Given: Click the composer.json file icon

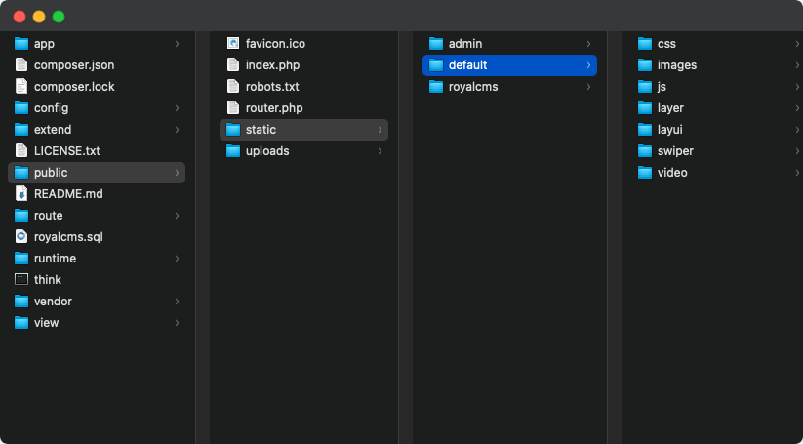Looking at the screenshot, I should pyautogui.click(x=21, y=65).
